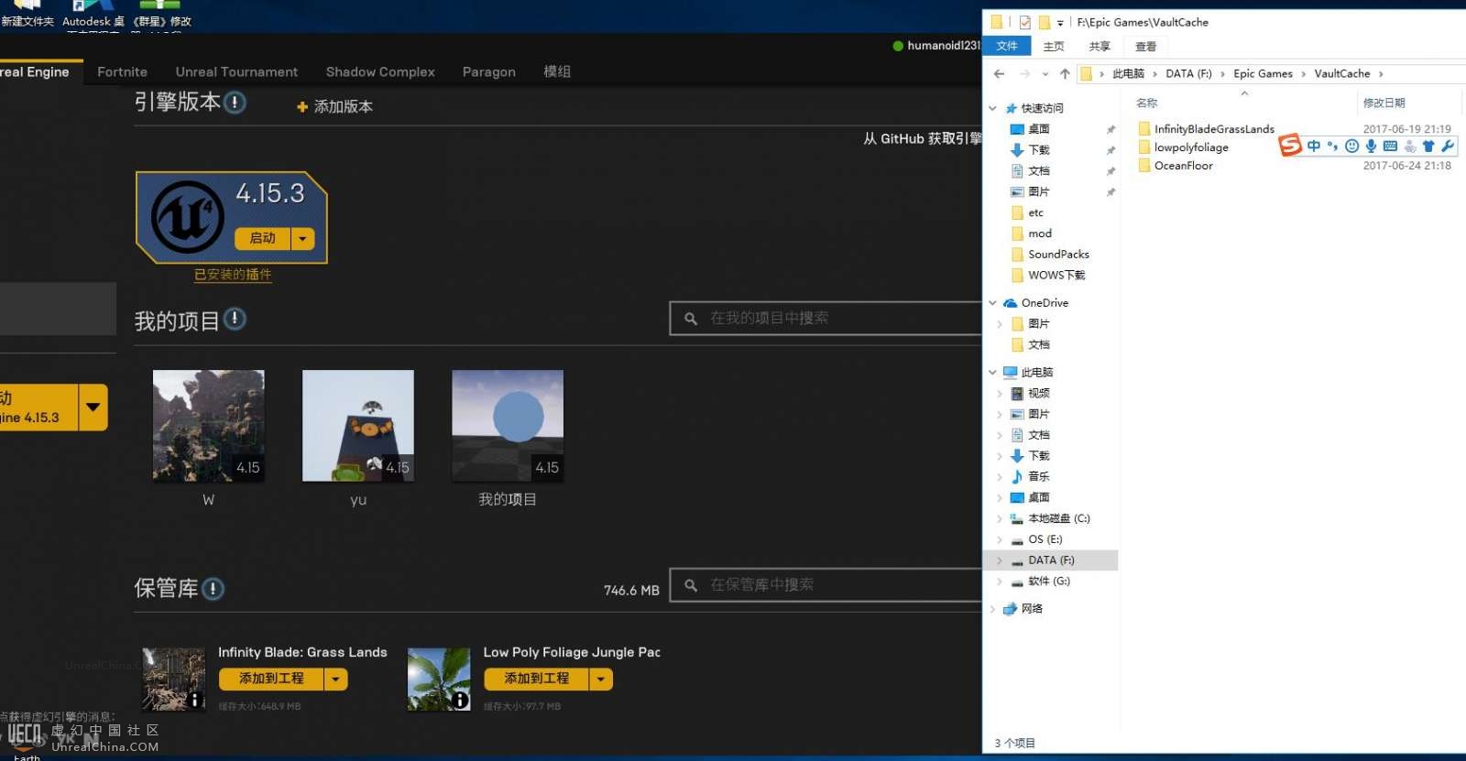Viewport: 1466px width, 761px height.
Task: Switch to the Unreal Tournament tab
Action: point(236,71)
